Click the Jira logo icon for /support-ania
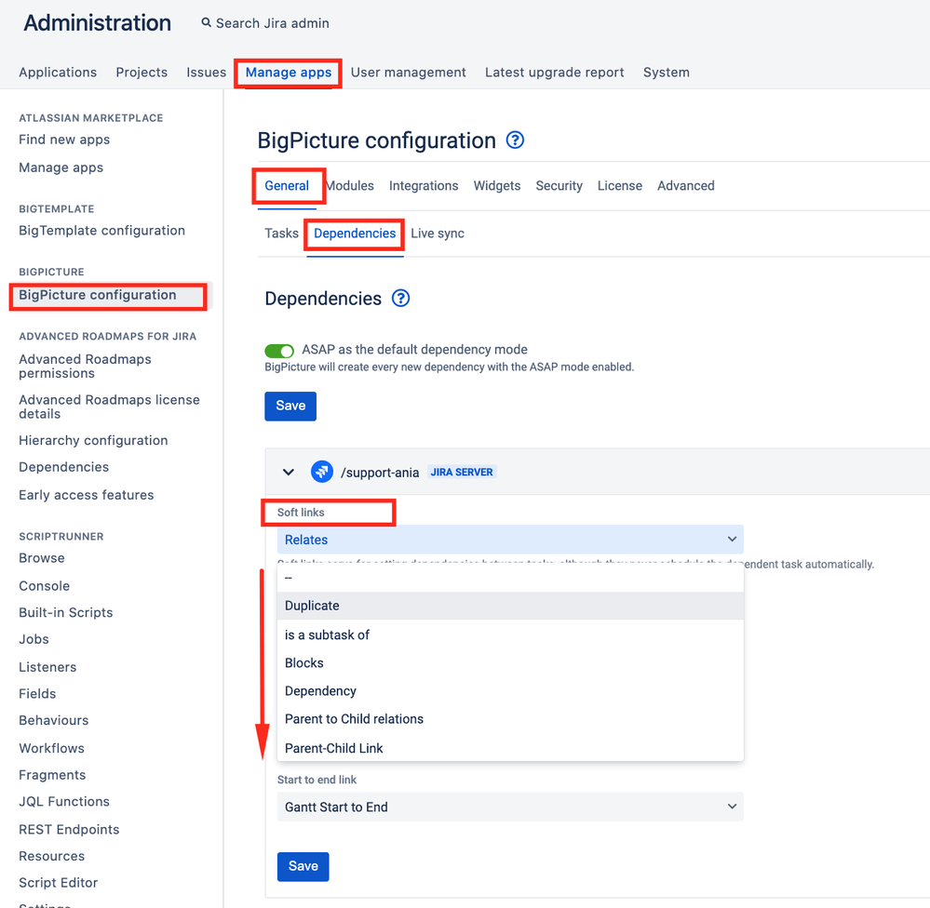The height and width of the screenshot is (908, 930). pyautogui.click(x=322, y=472)
